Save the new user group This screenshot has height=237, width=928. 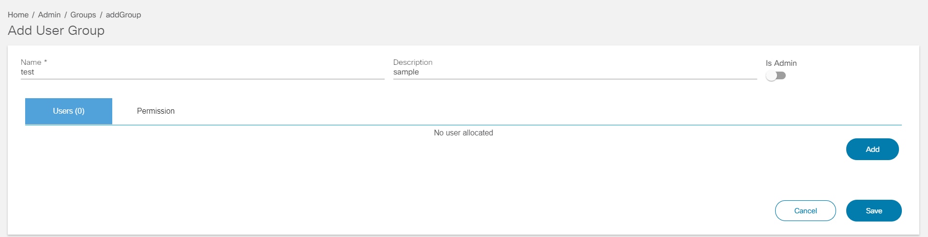pos(873,211)
